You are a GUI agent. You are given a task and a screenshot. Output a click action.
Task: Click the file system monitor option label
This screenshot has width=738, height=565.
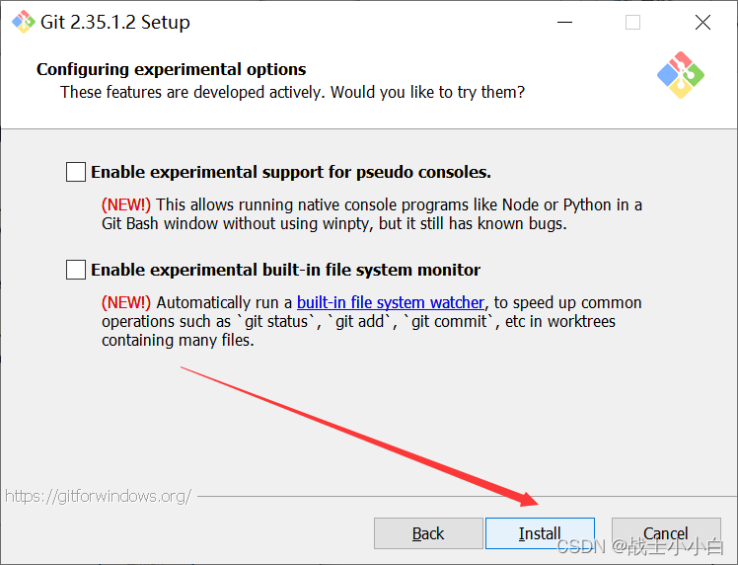click(x=286, y=270)
